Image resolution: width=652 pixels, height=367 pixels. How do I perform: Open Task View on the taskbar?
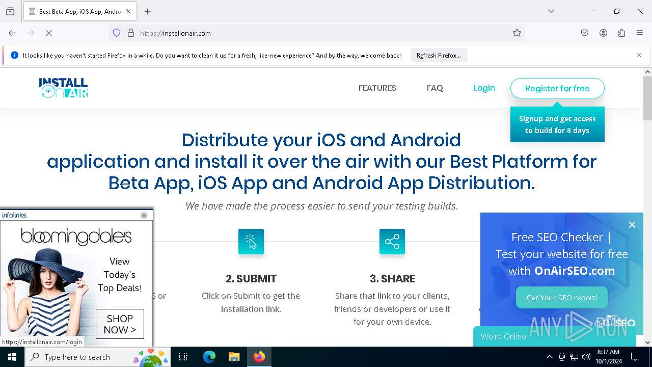(183, 357)
